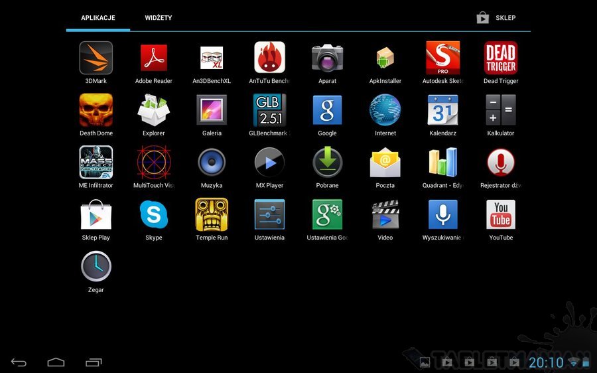Start the AnTuTu Benchmark app

point(269,57)
